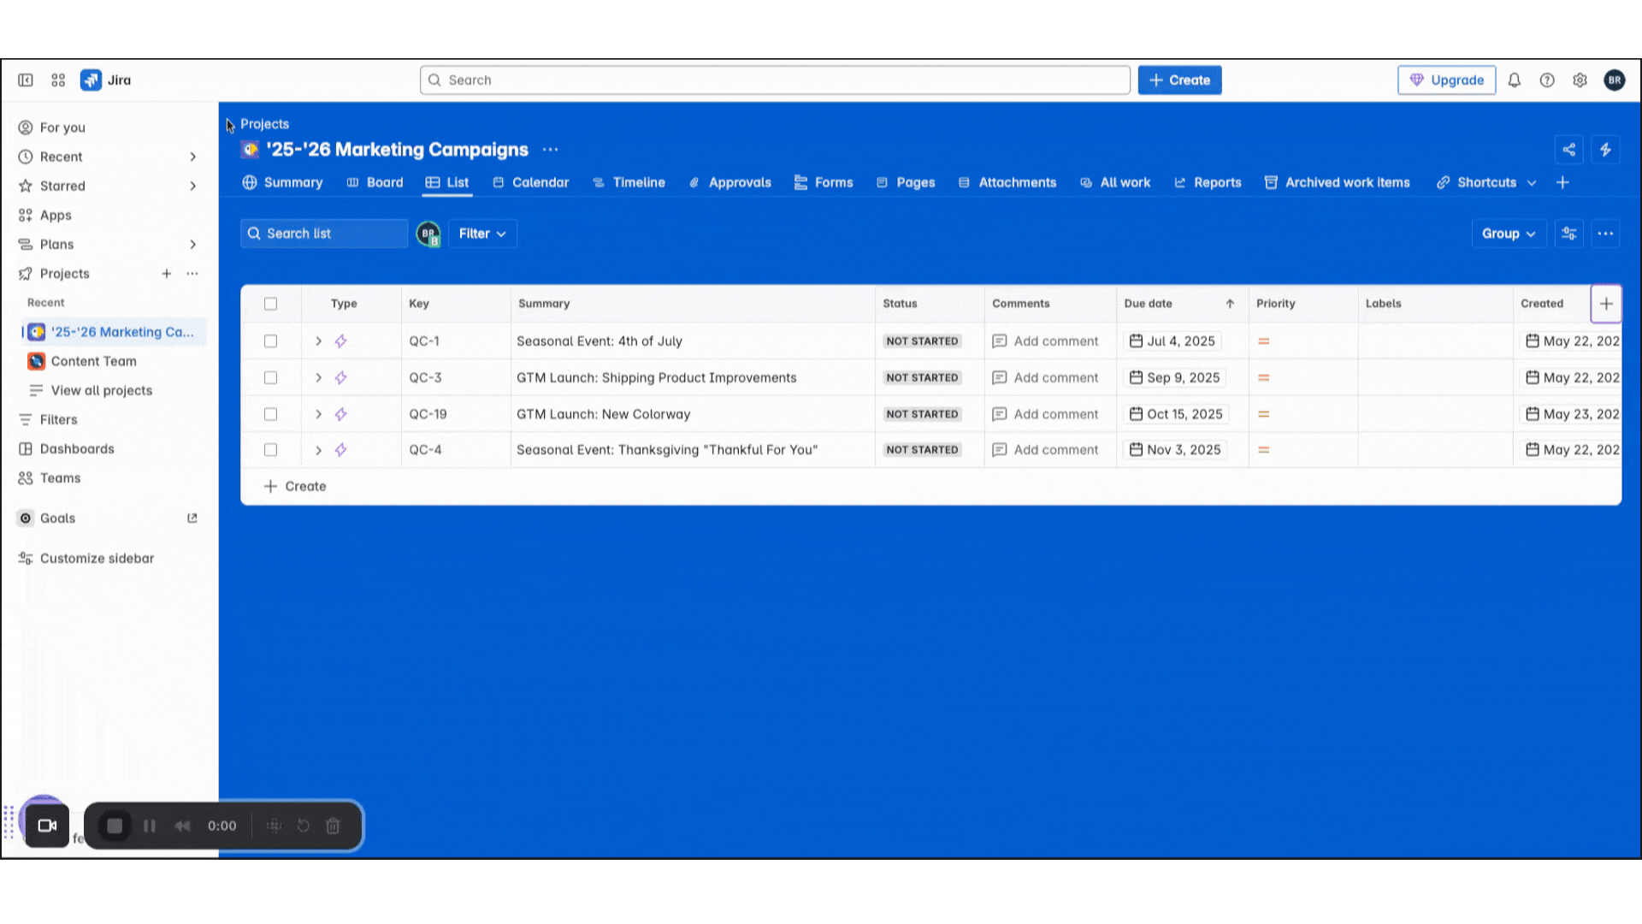Open the Filter dropdown
This screenshot has height=924, width=1642.
[x=481, y=233]
